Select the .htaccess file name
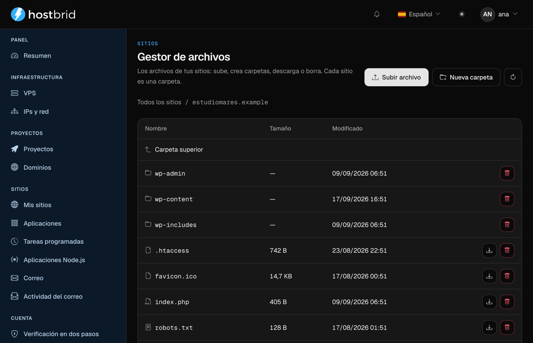The height and width of the screenshot is (343, 533). pyautogui.click(x=172, y=250)
